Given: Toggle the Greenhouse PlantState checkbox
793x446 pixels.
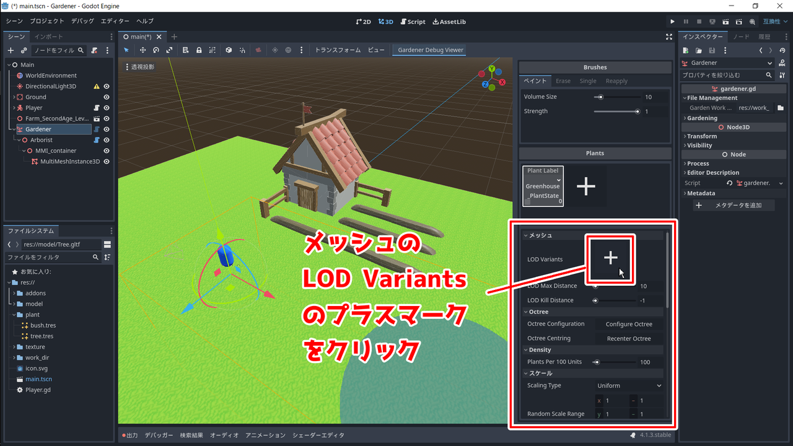Looking at the screenshot, I should (527, 201).
